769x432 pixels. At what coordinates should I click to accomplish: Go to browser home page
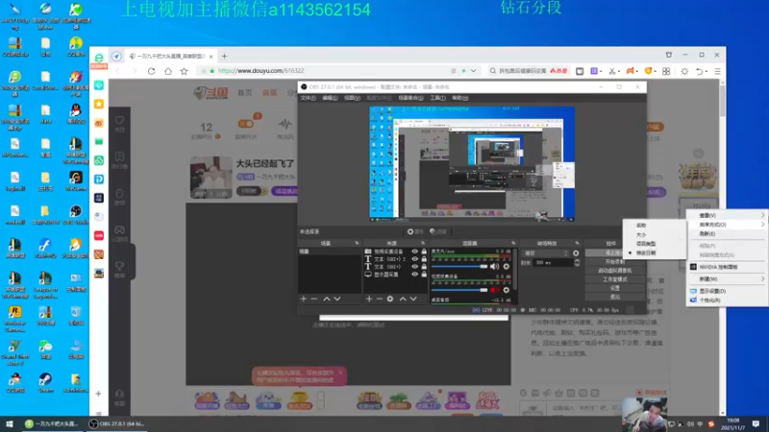(168, 71)
